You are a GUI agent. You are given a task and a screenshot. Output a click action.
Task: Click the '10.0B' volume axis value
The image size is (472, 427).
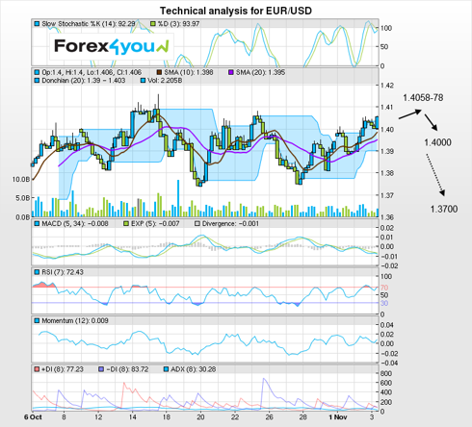pos(21,180)
